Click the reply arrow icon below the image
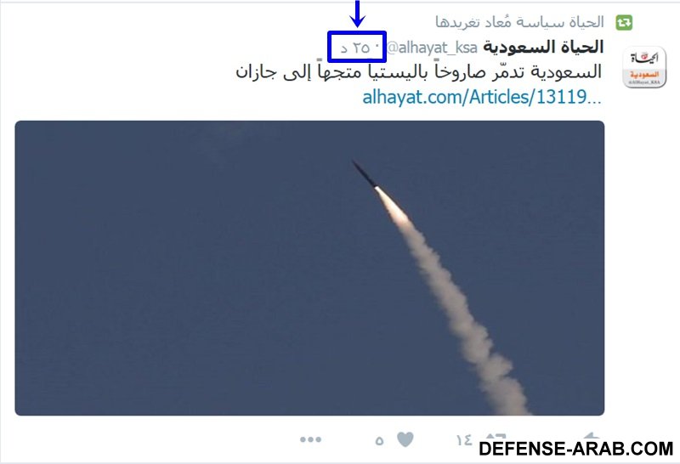 tap(592, 436)
